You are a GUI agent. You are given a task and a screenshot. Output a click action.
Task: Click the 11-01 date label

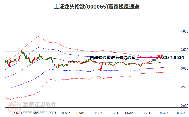coord(18,113)
